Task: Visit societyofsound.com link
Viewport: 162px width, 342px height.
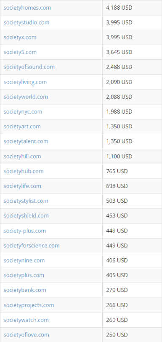Action: pos(29,67)
